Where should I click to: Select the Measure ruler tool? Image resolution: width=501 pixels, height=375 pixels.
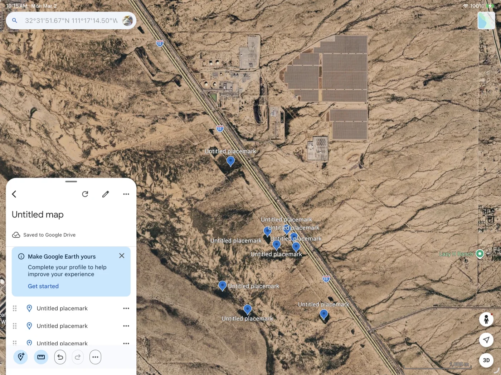click(x=41, y=357)
